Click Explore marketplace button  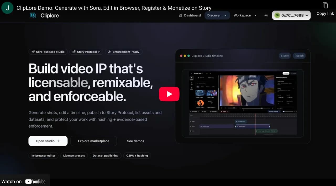pos(93,141)
